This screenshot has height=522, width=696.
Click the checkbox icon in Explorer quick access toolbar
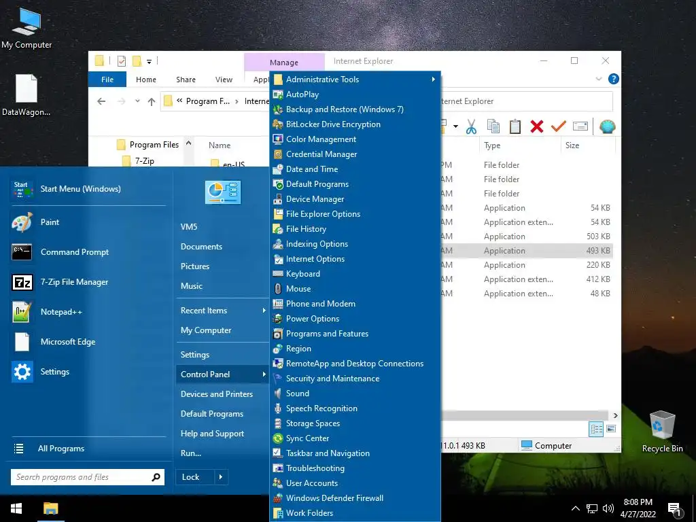pos(121,61)
